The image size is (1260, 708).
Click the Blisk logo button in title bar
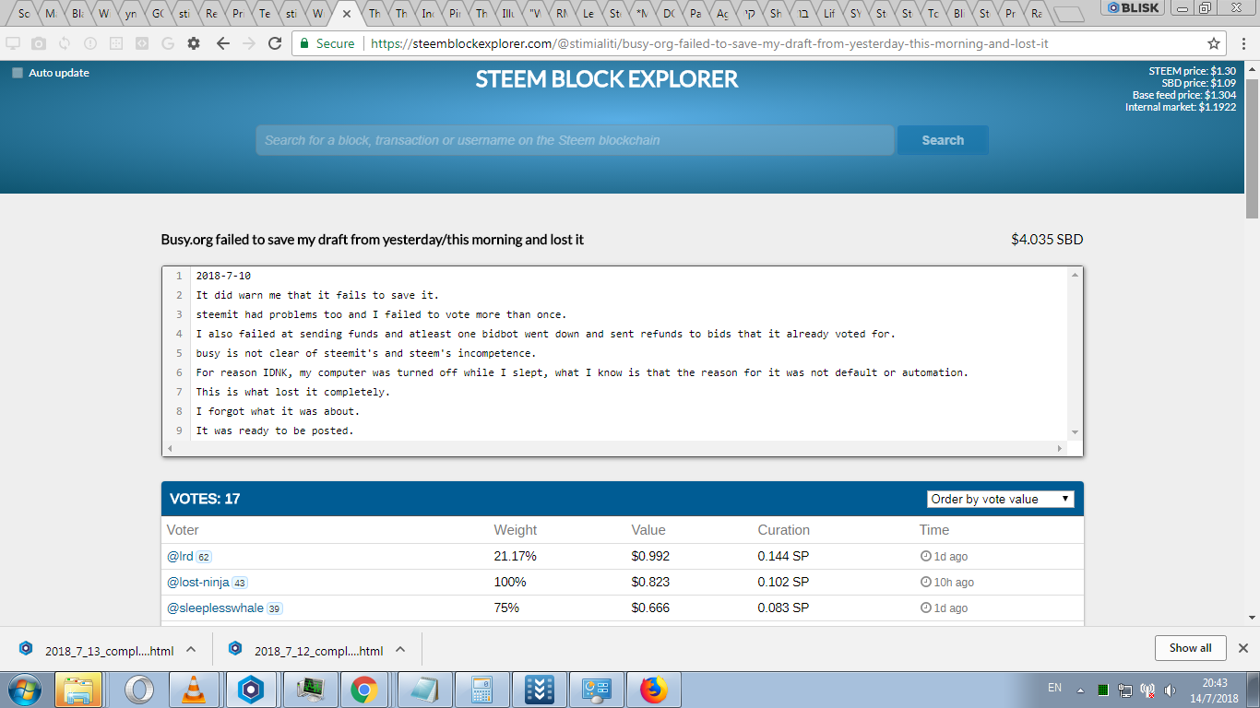1133,8
